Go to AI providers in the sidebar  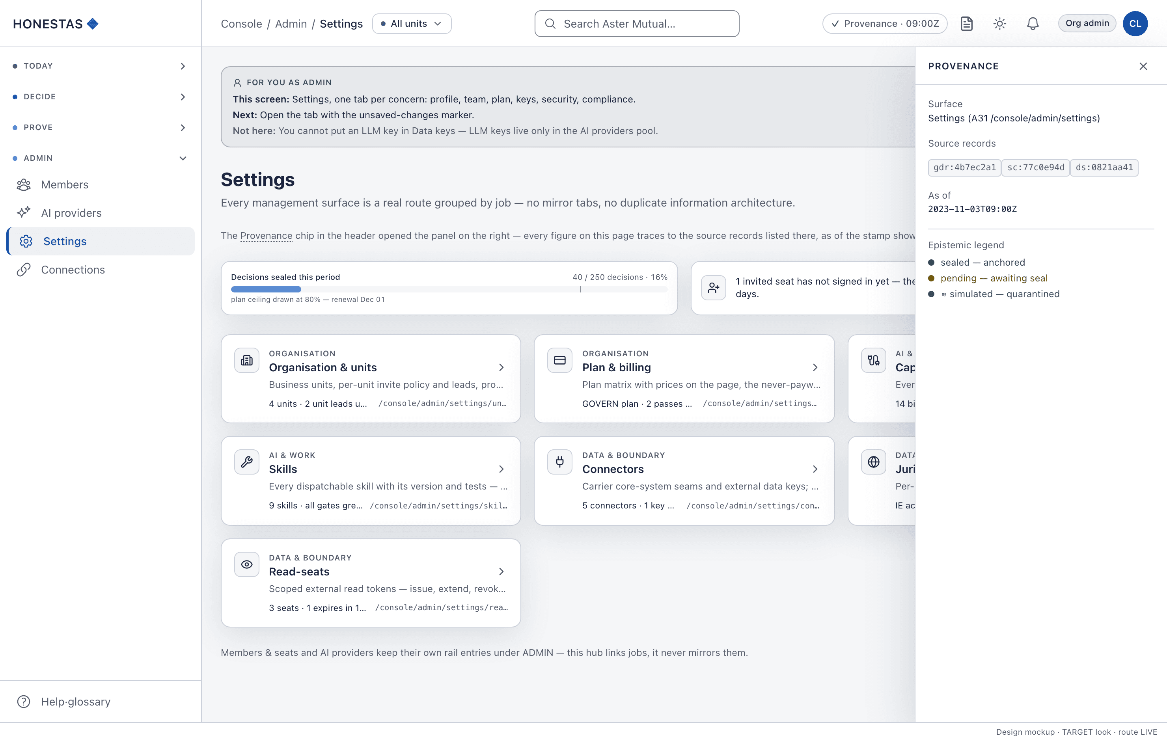(100, 213)
